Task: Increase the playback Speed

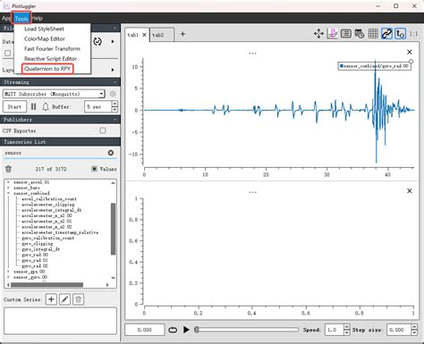Action: pos(346,327)
